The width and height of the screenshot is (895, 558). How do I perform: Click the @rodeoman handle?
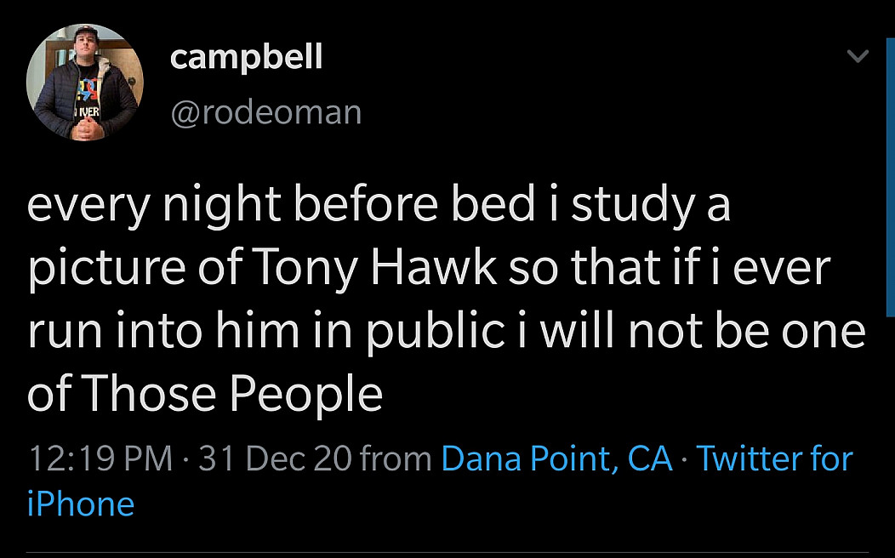pyautogui.click(x=265, y=112)
